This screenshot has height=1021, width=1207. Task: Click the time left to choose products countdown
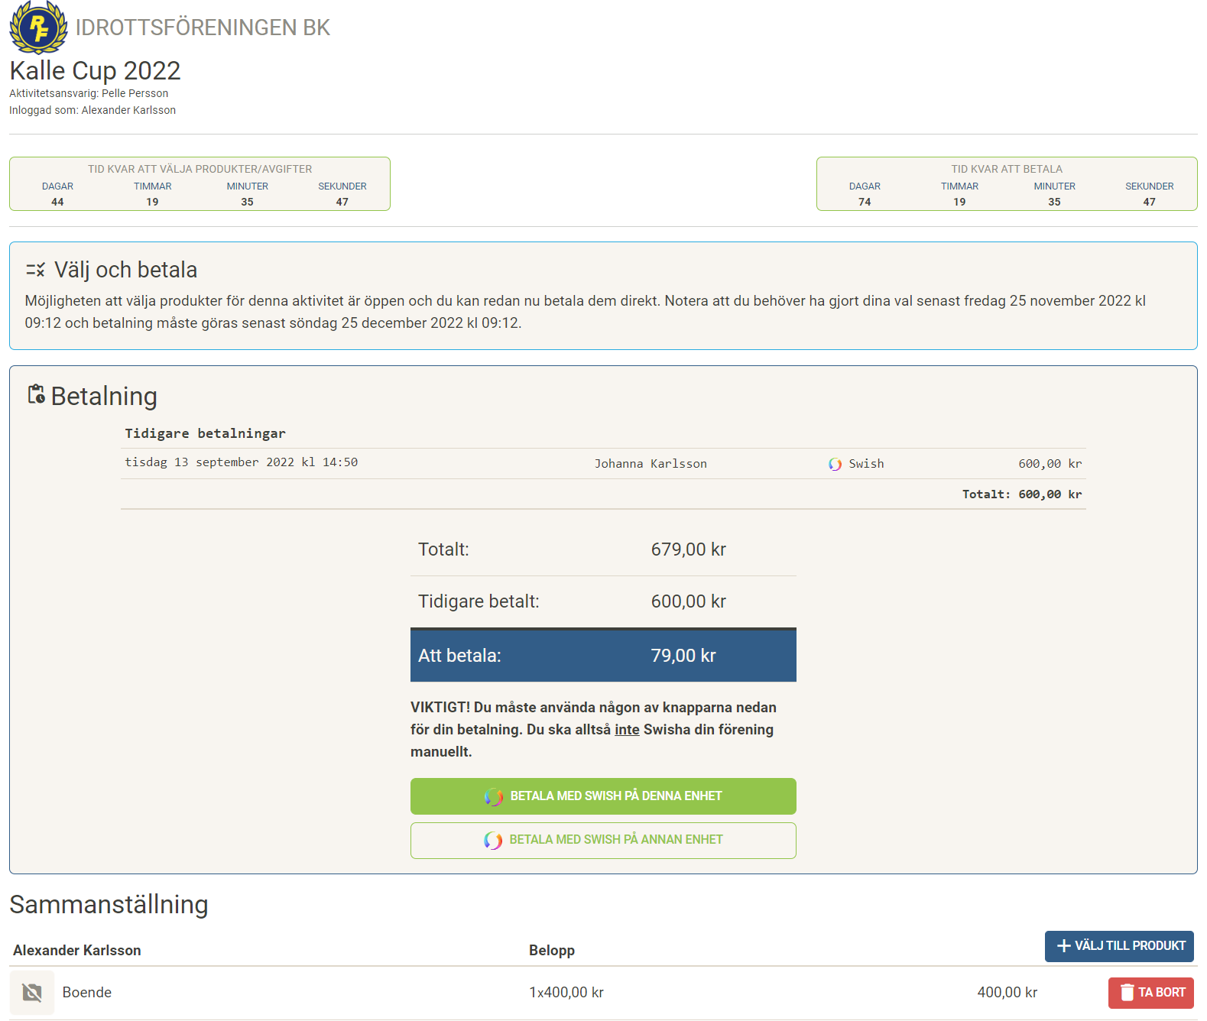click(200, 184)
